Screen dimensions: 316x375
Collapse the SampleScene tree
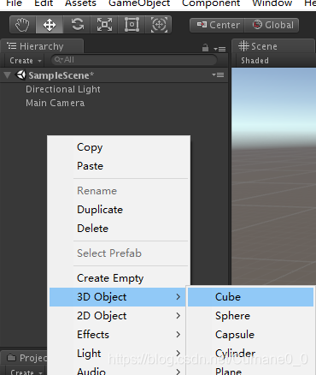click(x=8, y=75)
